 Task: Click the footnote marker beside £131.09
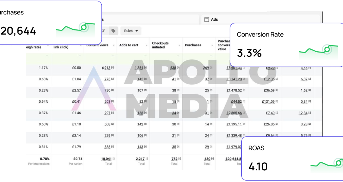point(277,101)
